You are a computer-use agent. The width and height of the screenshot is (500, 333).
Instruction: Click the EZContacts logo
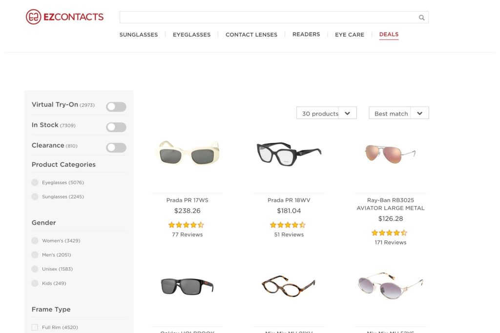tap(65, 16)
